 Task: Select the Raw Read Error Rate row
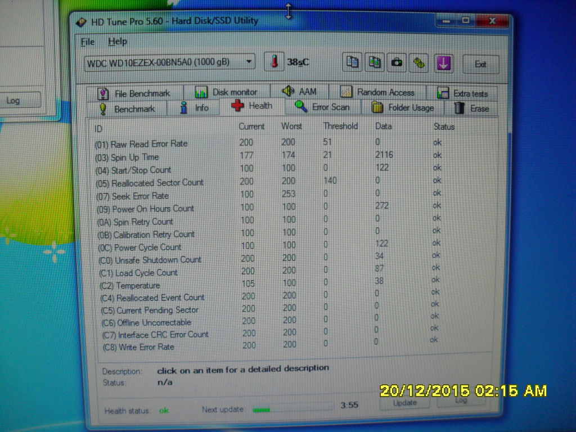pyautogui.click(x=268, y=143)
